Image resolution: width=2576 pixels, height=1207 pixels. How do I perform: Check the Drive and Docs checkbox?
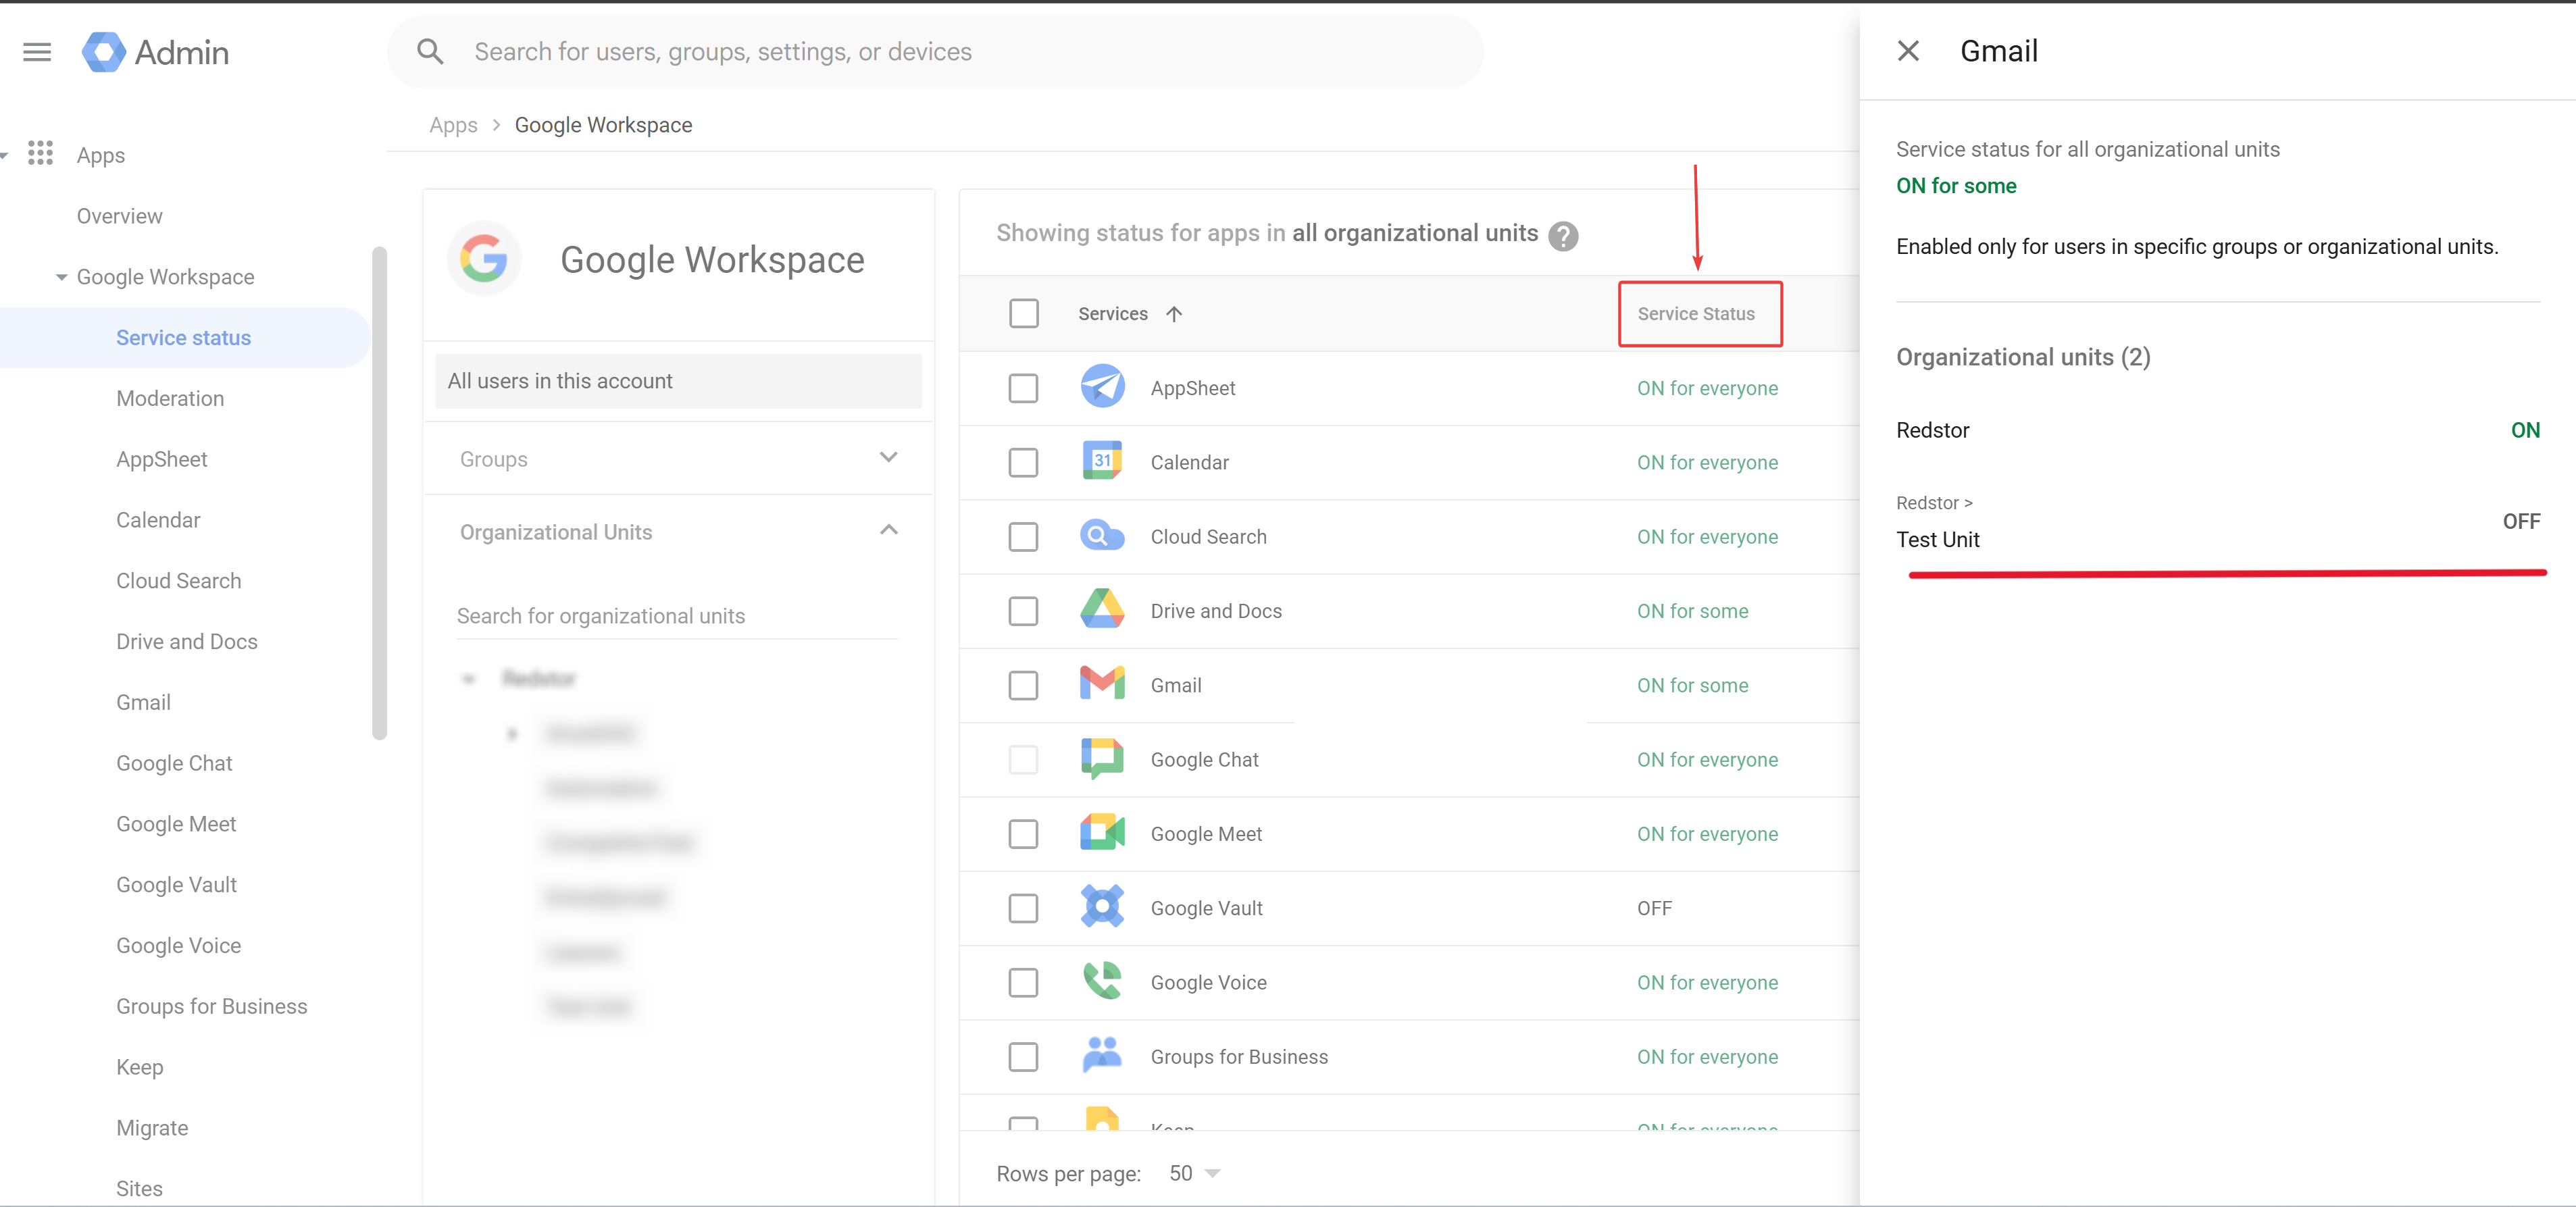[1023, 611]
